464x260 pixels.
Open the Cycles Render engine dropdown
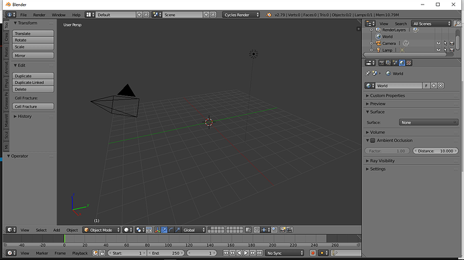tap(241, 15)
